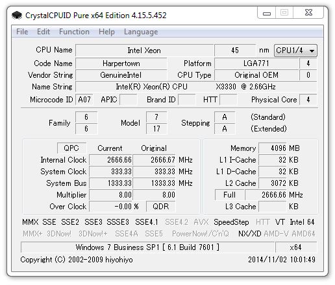This screenshot has height=285, width=335.
Task: Click the Current Multiplier value 8.00
Action: (x=111, y=195)
